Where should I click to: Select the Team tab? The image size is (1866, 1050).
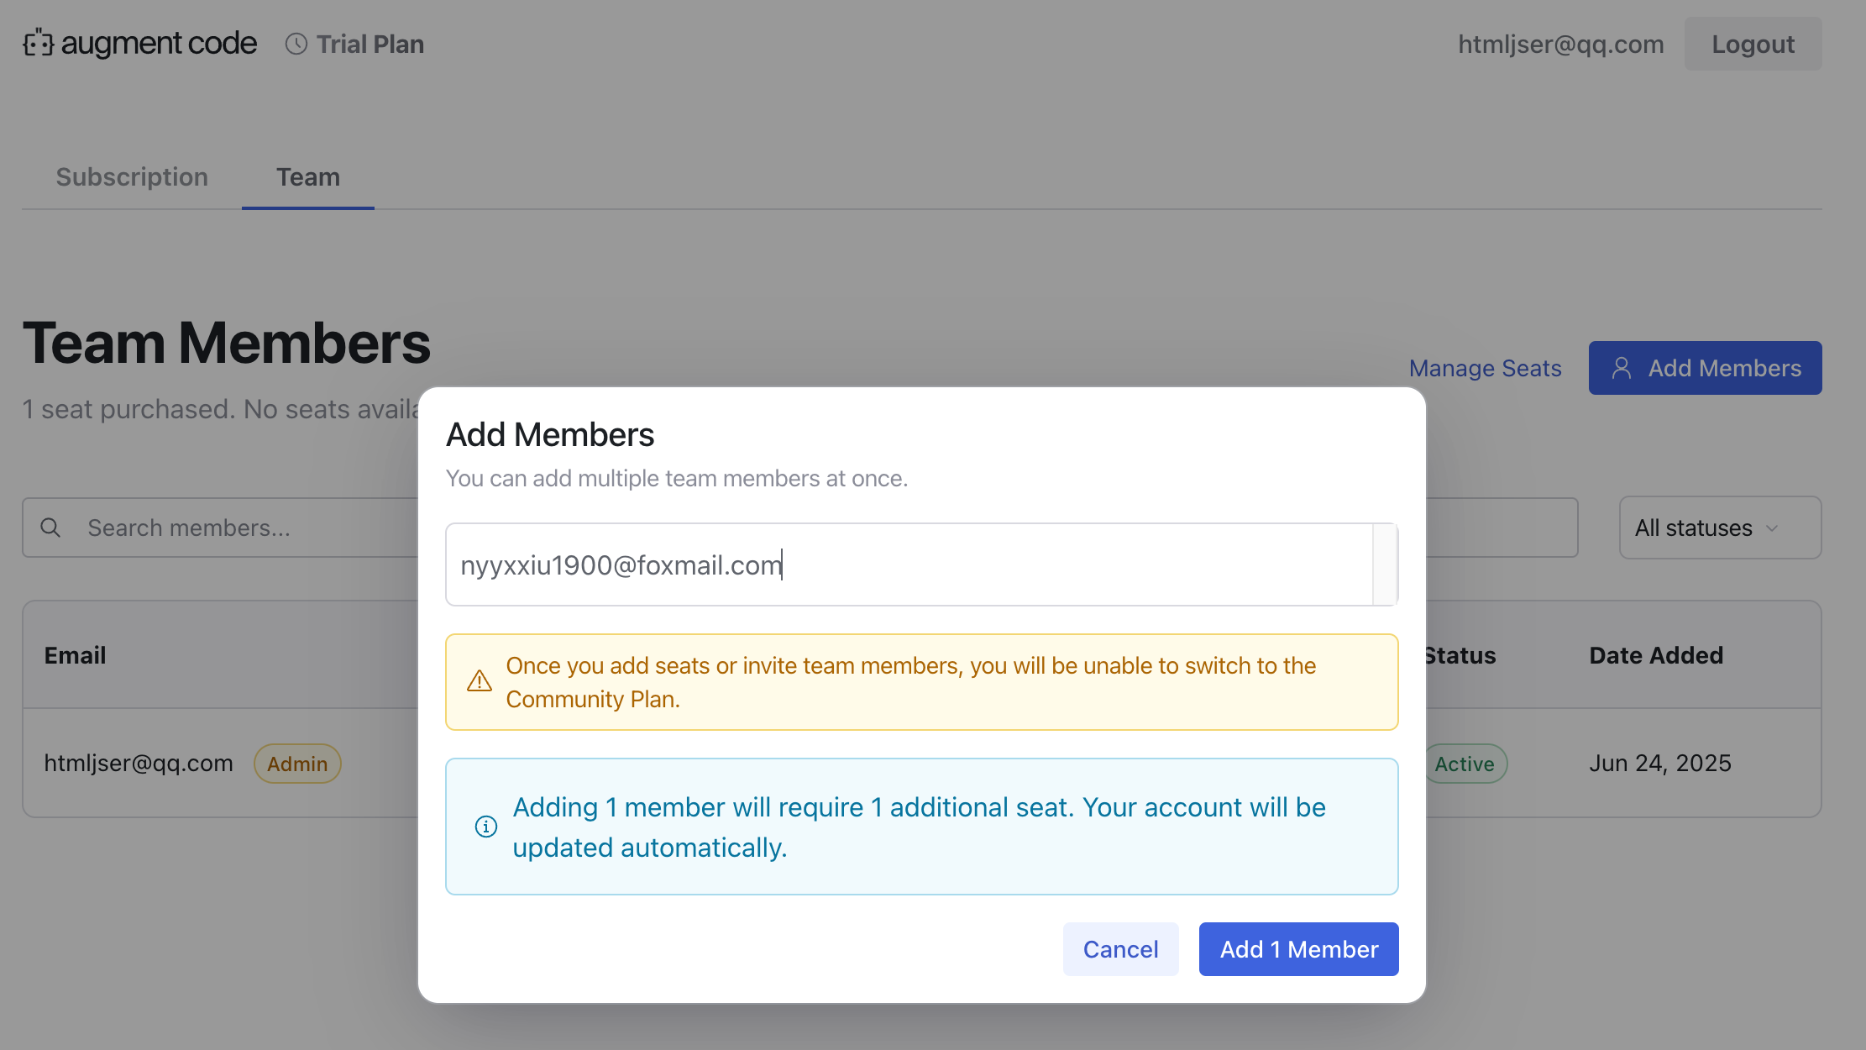[x=307, y=176]
